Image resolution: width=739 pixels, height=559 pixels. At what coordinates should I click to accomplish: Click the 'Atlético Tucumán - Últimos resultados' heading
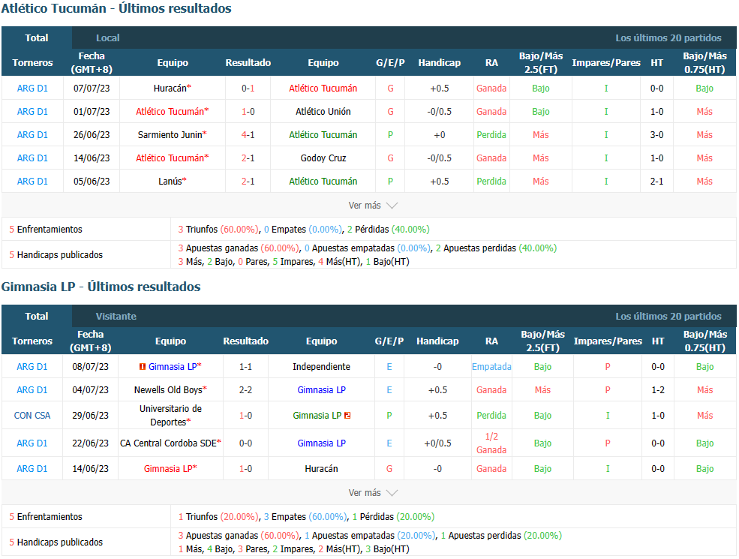pos(116,8)
